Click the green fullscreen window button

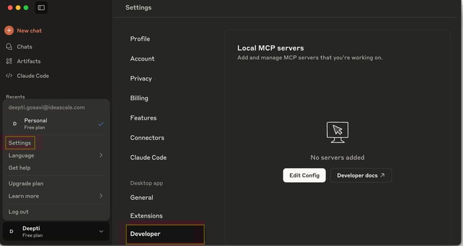pyautogui.click(x=26, y=7)
